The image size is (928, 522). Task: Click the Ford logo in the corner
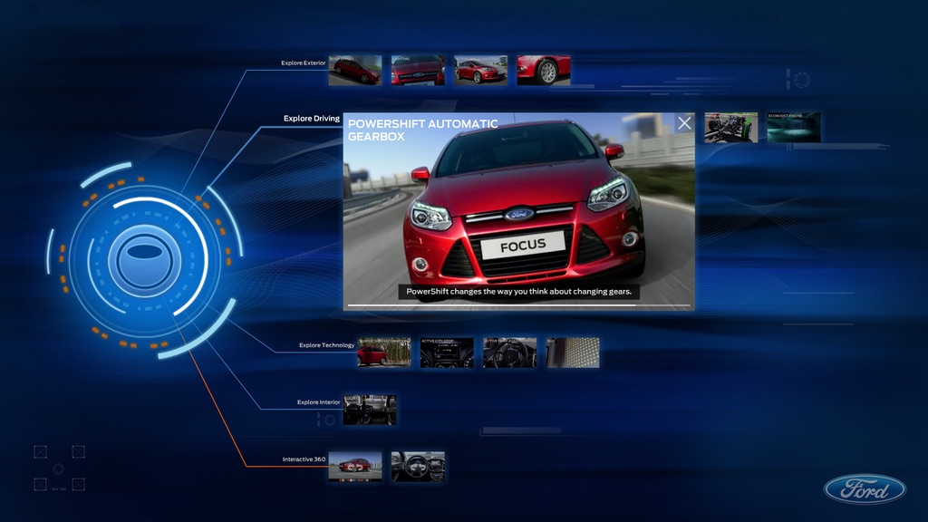(865, 489)
